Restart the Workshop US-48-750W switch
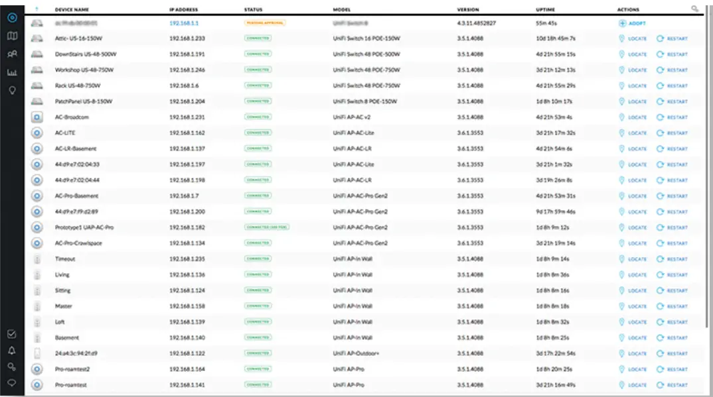Screen dimensions: 713x397 pos(672,70)
